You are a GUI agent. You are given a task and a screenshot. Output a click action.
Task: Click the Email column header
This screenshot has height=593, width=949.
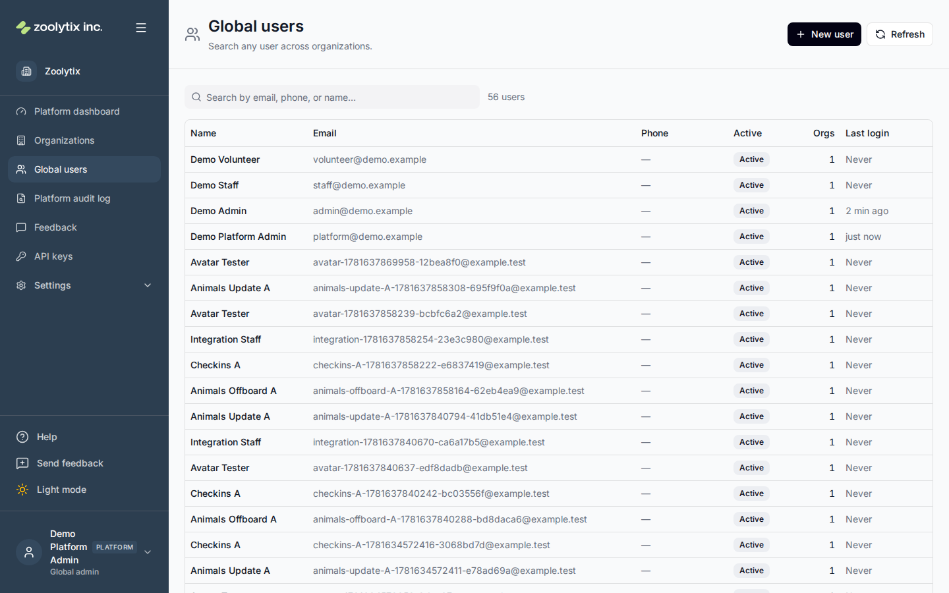pos(324,133)
